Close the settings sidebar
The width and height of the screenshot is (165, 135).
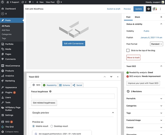(161, 17)
